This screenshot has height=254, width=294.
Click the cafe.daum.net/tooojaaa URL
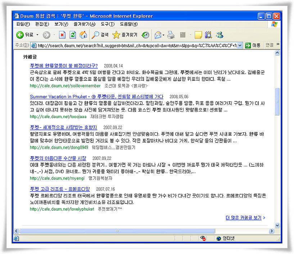click(58, 117)
